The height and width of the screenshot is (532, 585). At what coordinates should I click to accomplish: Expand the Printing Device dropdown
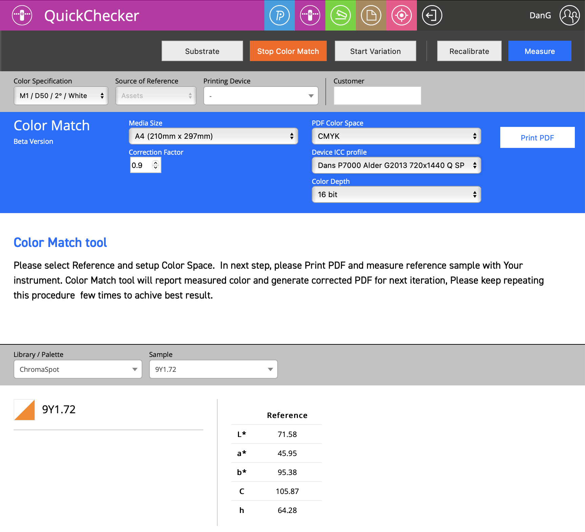pos(261,96)
